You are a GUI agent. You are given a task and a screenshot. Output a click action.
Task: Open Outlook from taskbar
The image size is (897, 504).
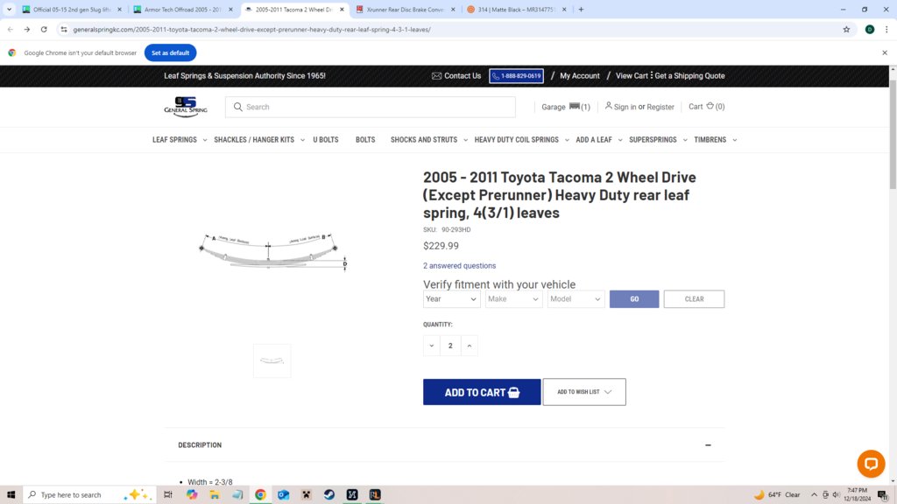click(283, 495)
